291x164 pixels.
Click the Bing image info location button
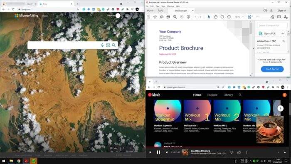pyautogui.click(x=113, y=148)
